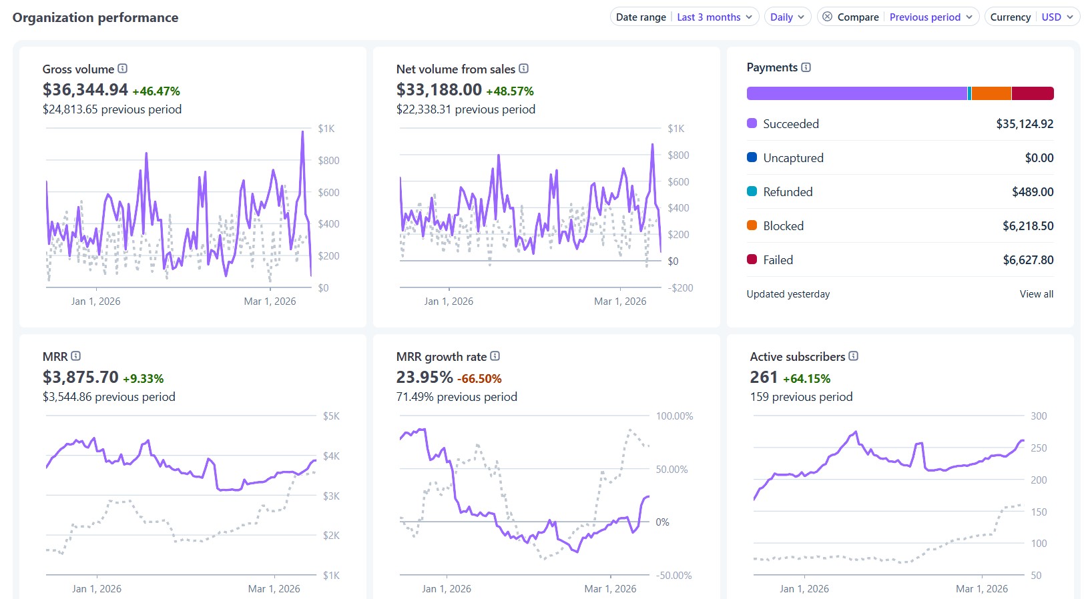Click the MRR info icon

point(76,356)
